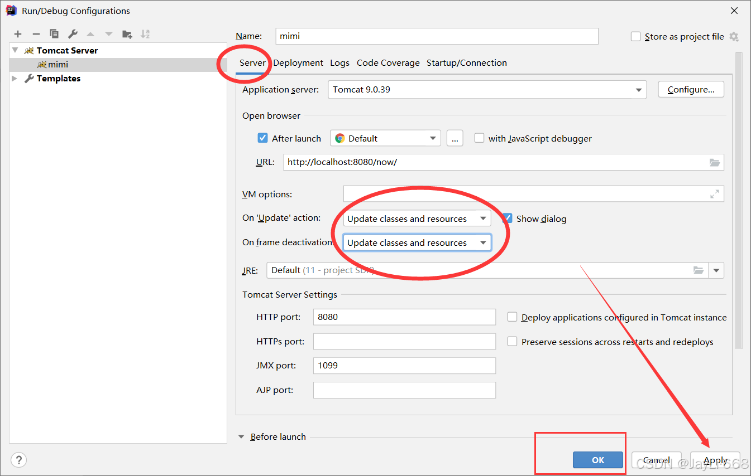Click the Name input field
Image resolution: width=751 pixels, height=476 pixels.
[437, 36]
